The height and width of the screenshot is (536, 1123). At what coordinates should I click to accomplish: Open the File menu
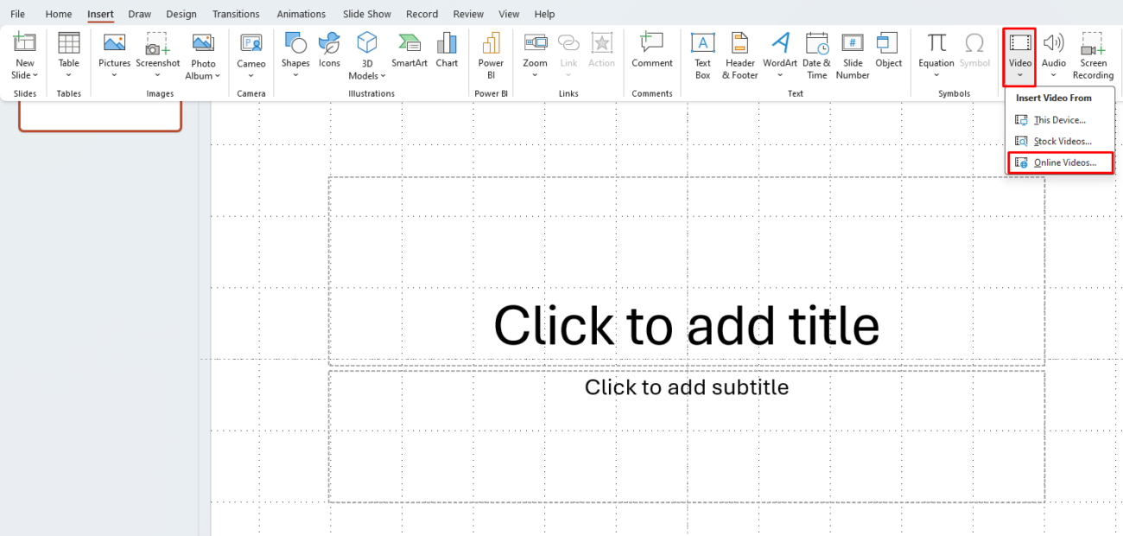[17, 14]
